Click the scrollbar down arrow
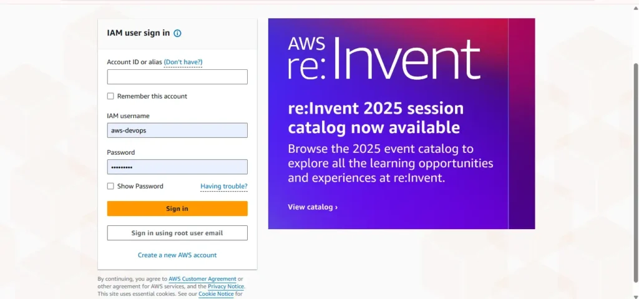This screenshot has height=299, width=639. [636, 295]
